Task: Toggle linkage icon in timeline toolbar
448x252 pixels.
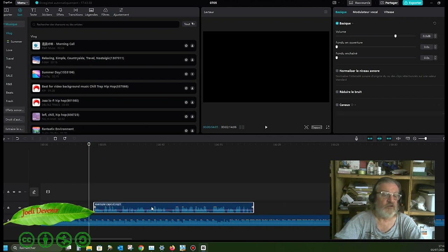Action: (x=389, y=139)
